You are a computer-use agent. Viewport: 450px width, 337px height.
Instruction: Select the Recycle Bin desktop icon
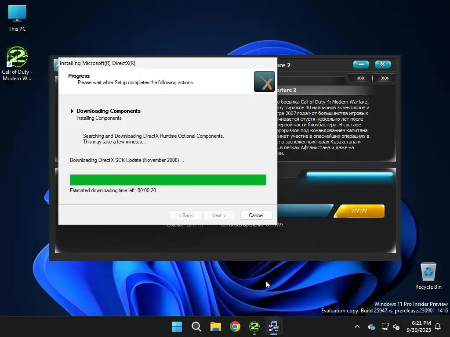pos(428,276)
